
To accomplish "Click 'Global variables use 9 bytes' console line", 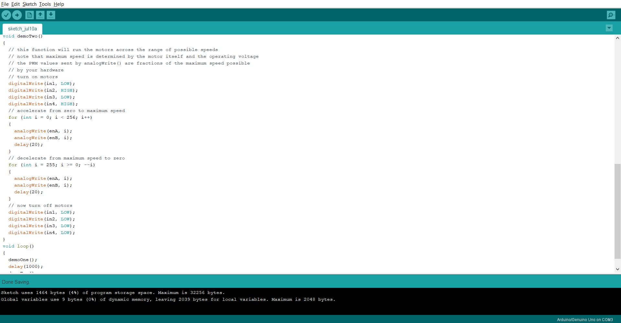I will pyautogui.click(x=168, y=299).
